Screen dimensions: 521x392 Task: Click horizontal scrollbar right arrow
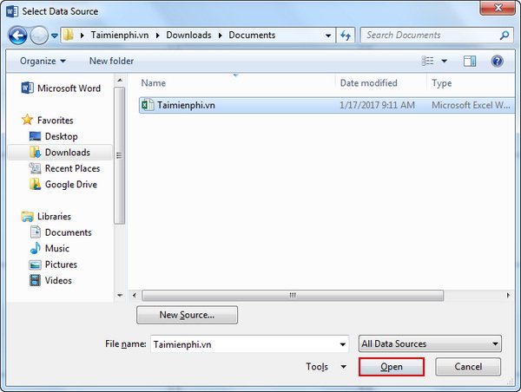[508, 295]
